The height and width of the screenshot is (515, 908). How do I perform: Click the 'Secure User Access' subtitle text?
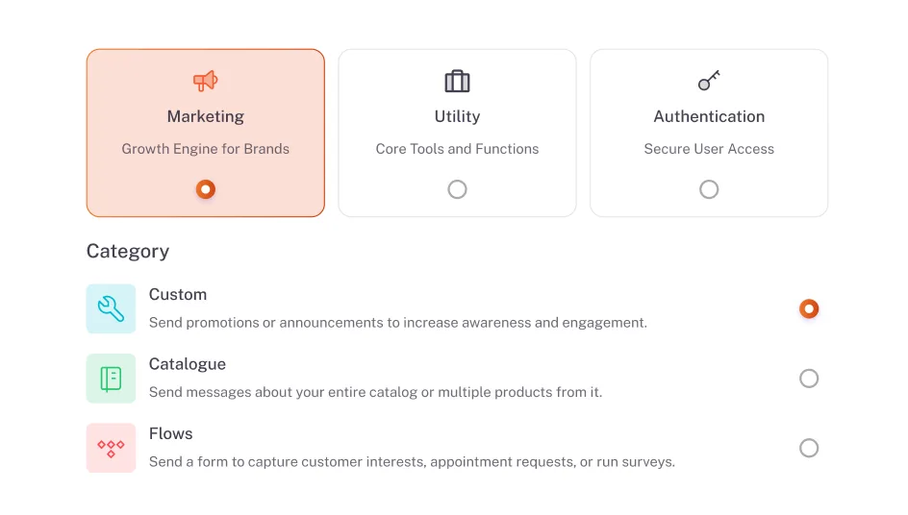pyautogui.click(x=709, y=149)
